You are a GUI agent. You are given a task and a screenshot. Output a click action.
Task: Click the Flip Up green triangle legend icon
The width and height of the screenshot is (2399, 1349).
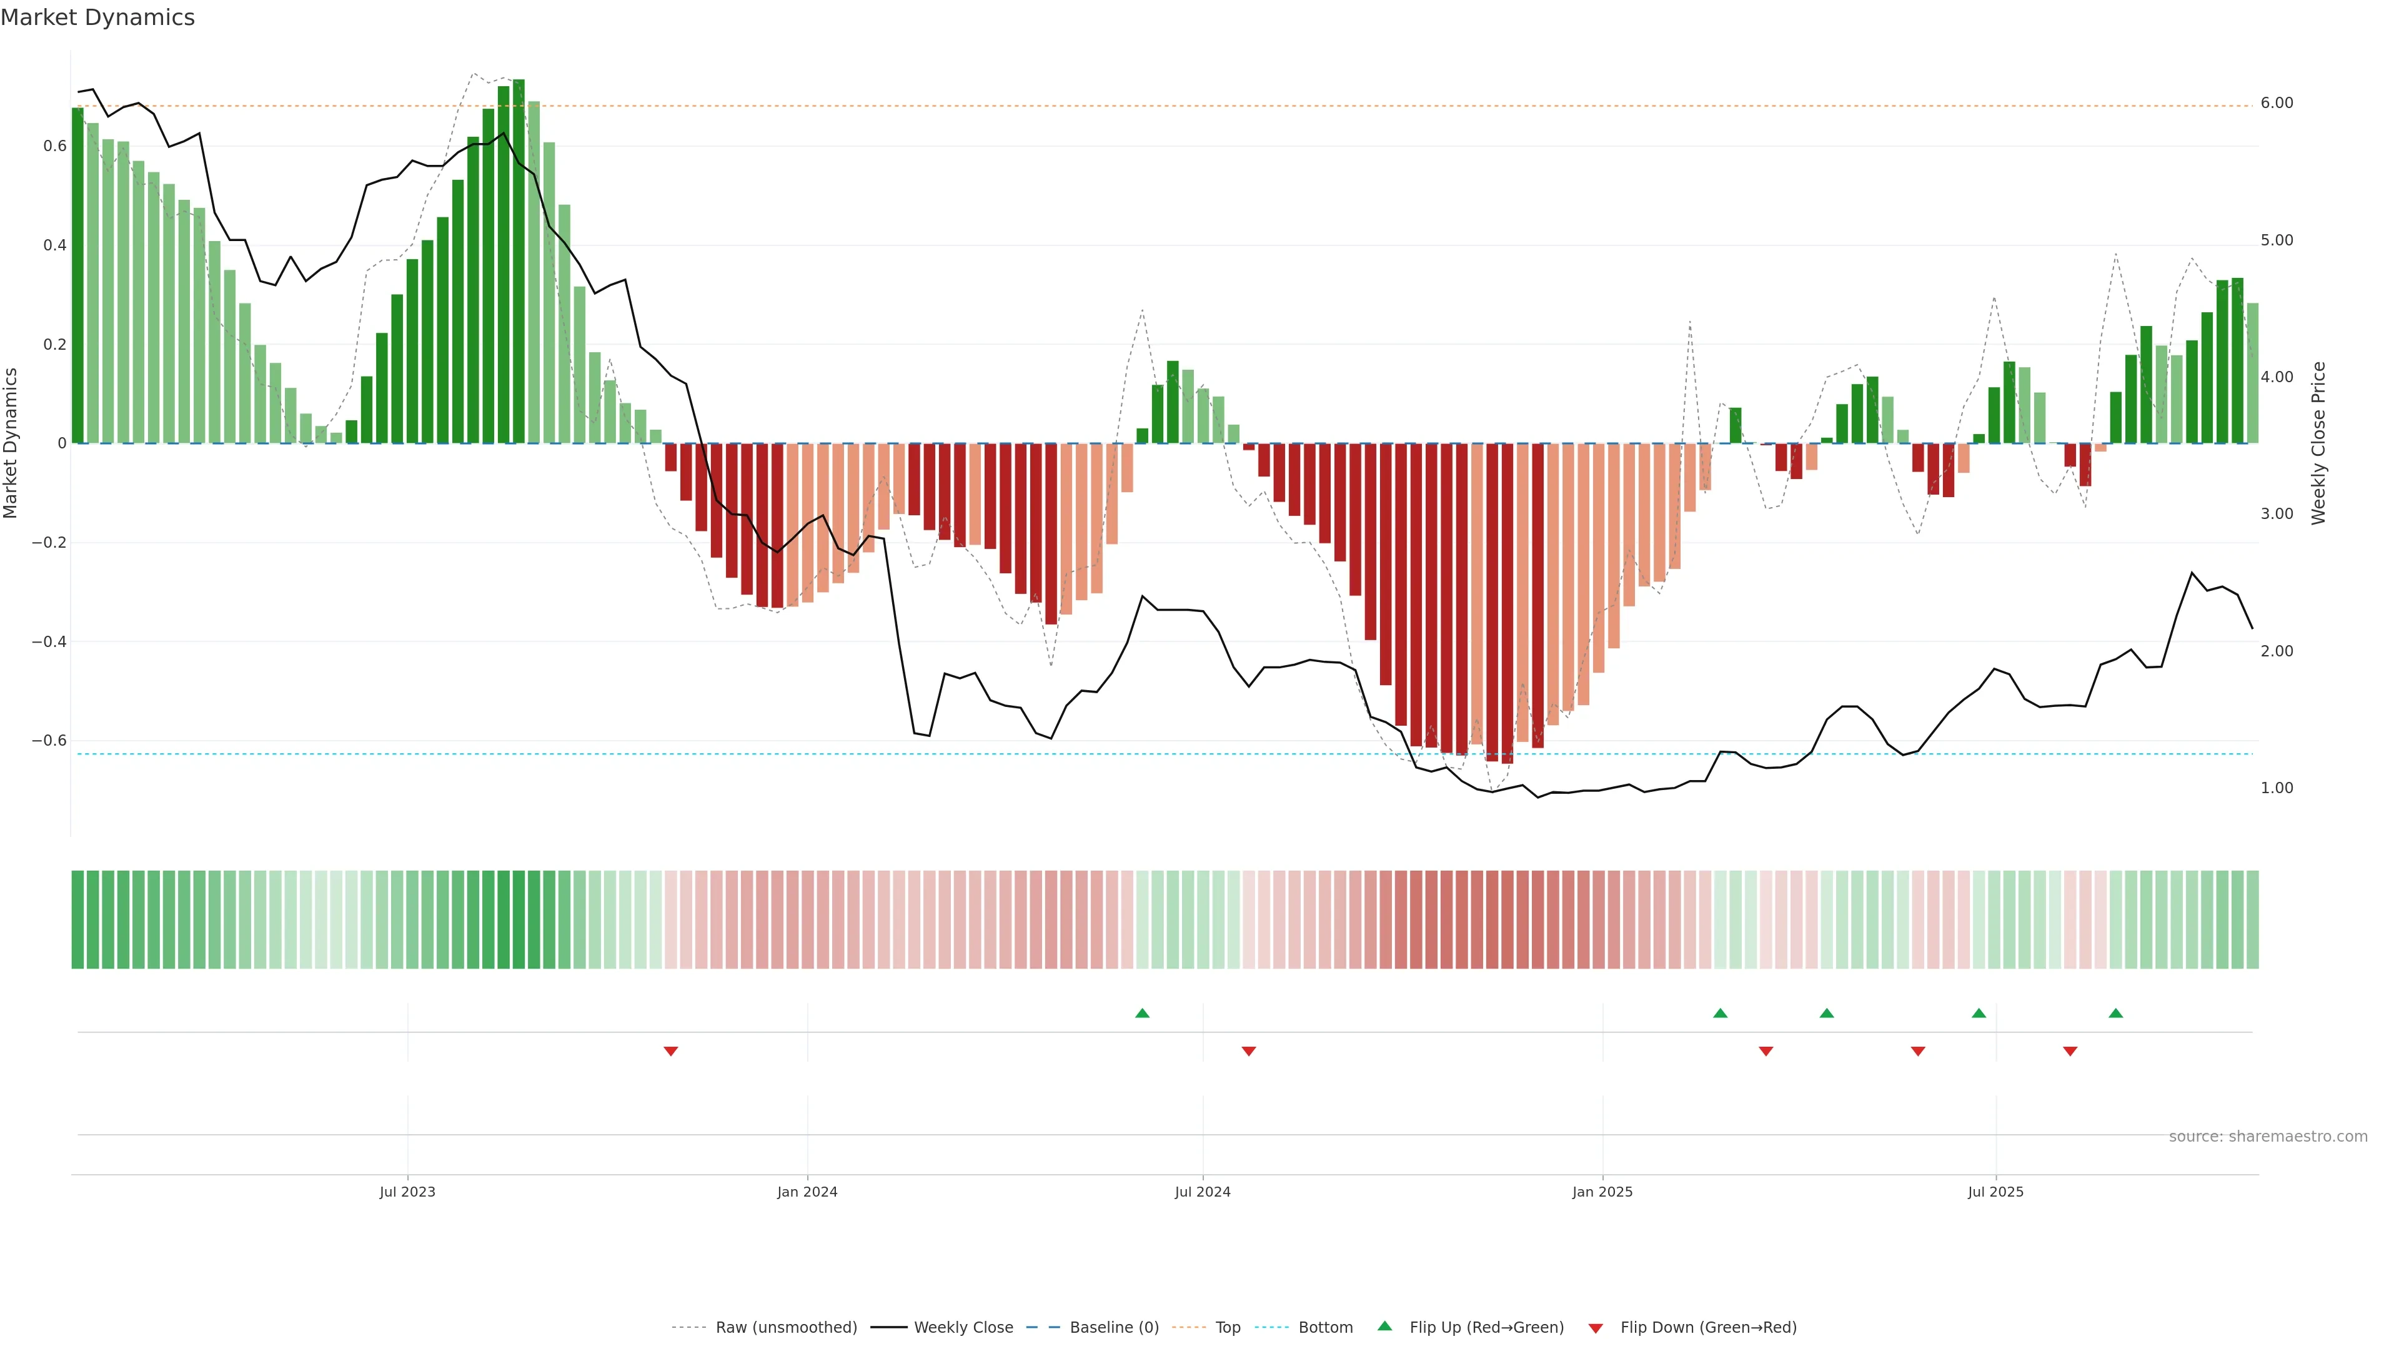click(1385, 1327)
